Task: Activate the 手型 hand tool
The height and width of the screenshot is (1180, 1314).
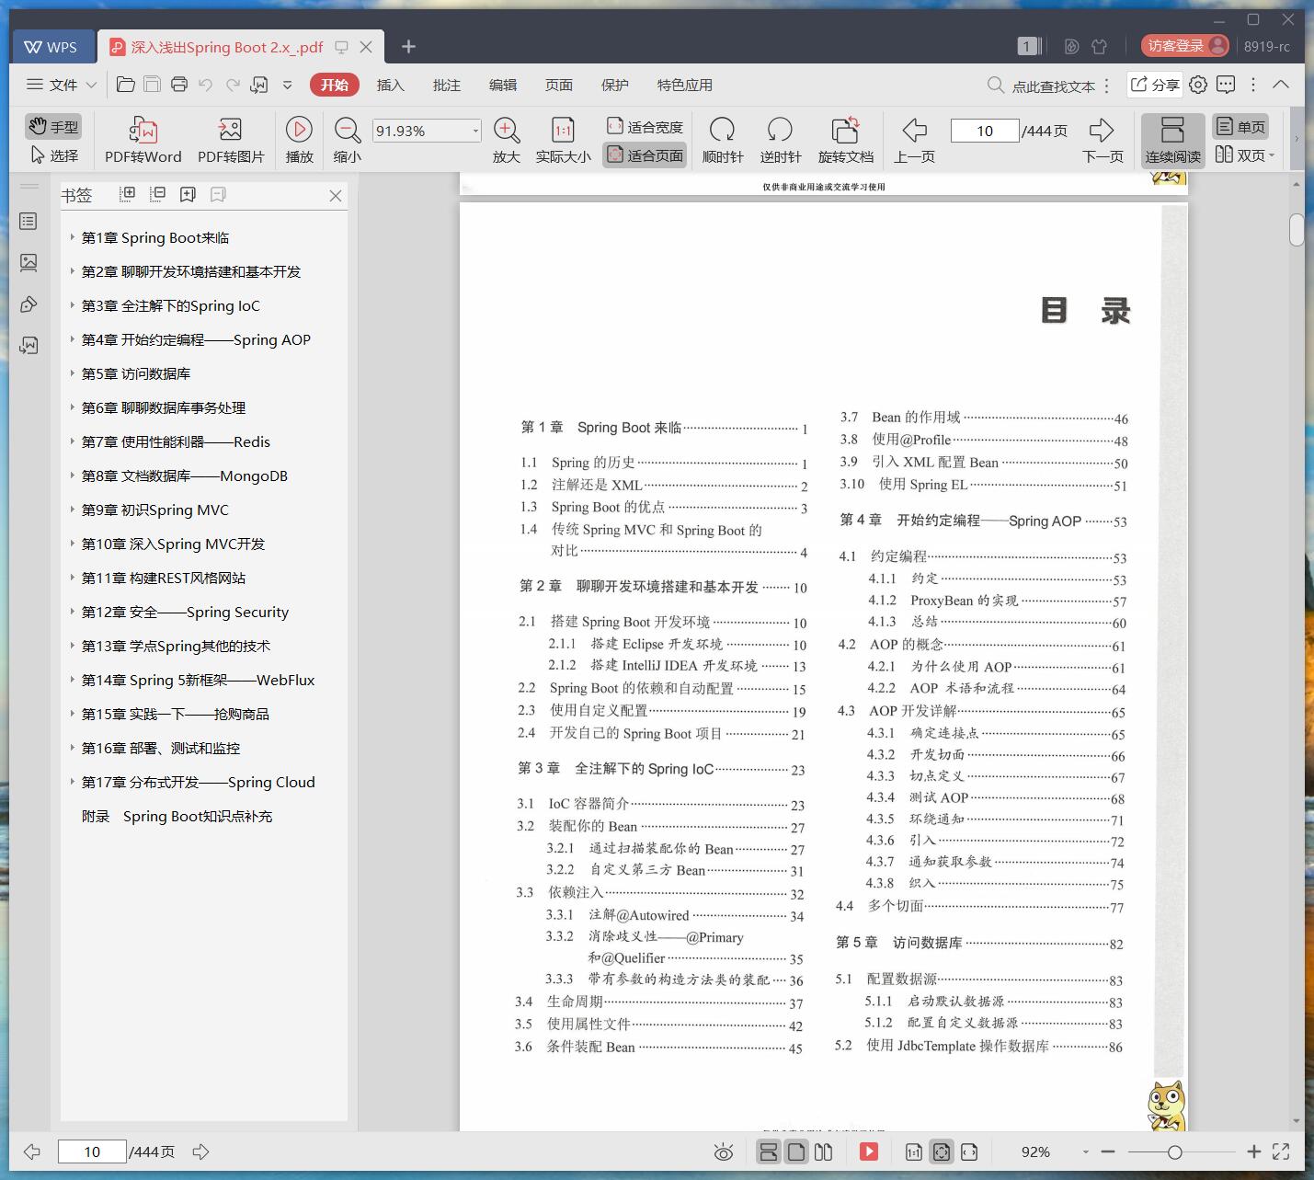Action: pyautogui.click(x=53, y=126)
